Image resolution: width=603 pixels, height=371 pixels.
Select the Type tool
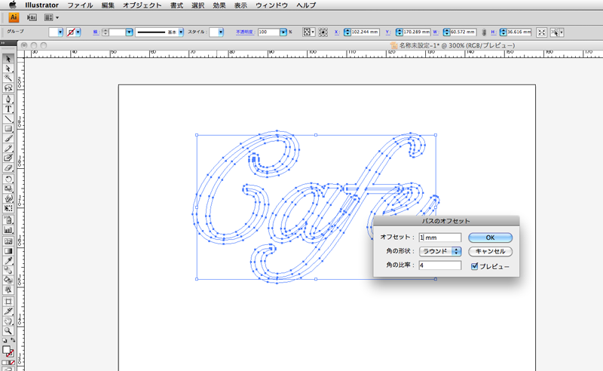pyautogui.click(x=8, y=109)
